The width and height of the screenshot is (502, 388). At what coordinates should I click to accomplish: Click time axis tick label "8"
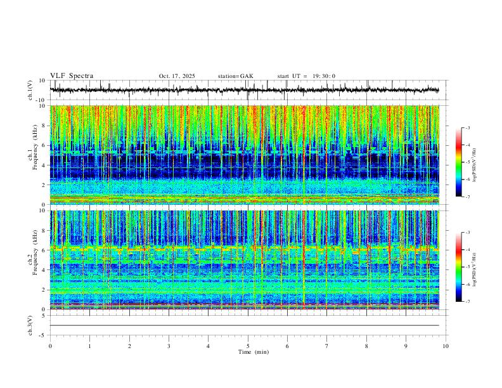pyautogui.click(x=366, y=346)
